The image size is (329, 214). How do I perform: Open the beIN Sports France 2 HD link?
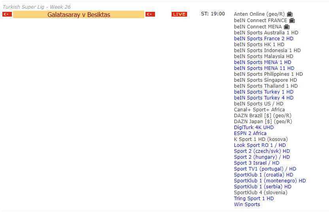[x=263, y=39]
